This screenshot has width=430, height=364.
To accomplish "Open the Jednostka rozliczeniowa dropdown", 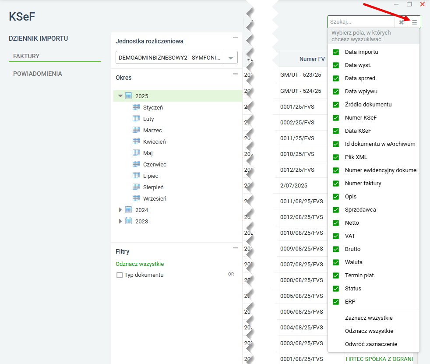I will [x=230, y=58].
